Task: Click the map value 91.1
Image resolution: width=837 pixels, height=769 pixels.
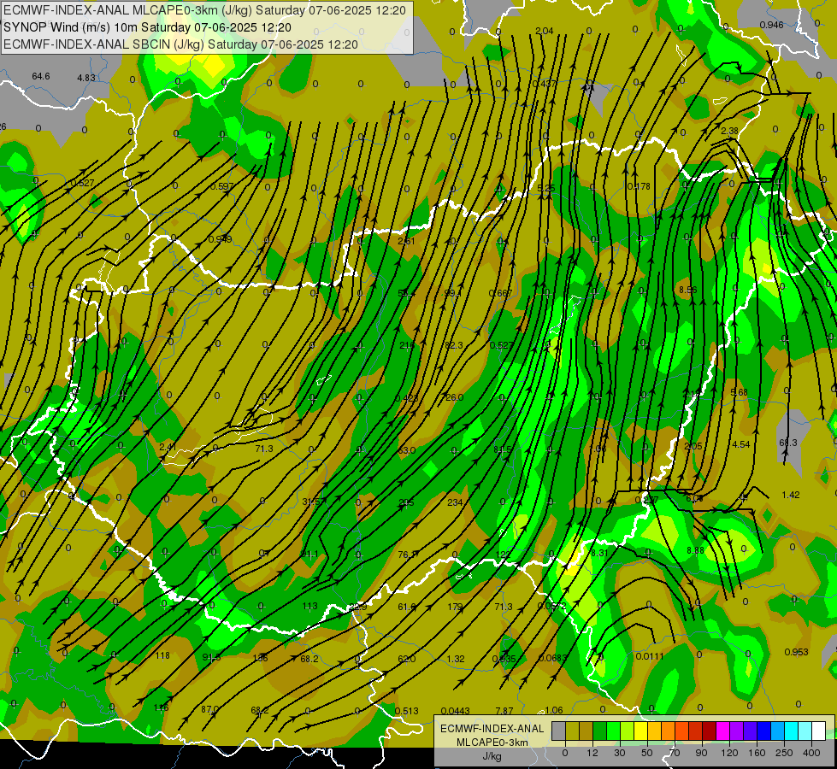Action: click(309, 554)
